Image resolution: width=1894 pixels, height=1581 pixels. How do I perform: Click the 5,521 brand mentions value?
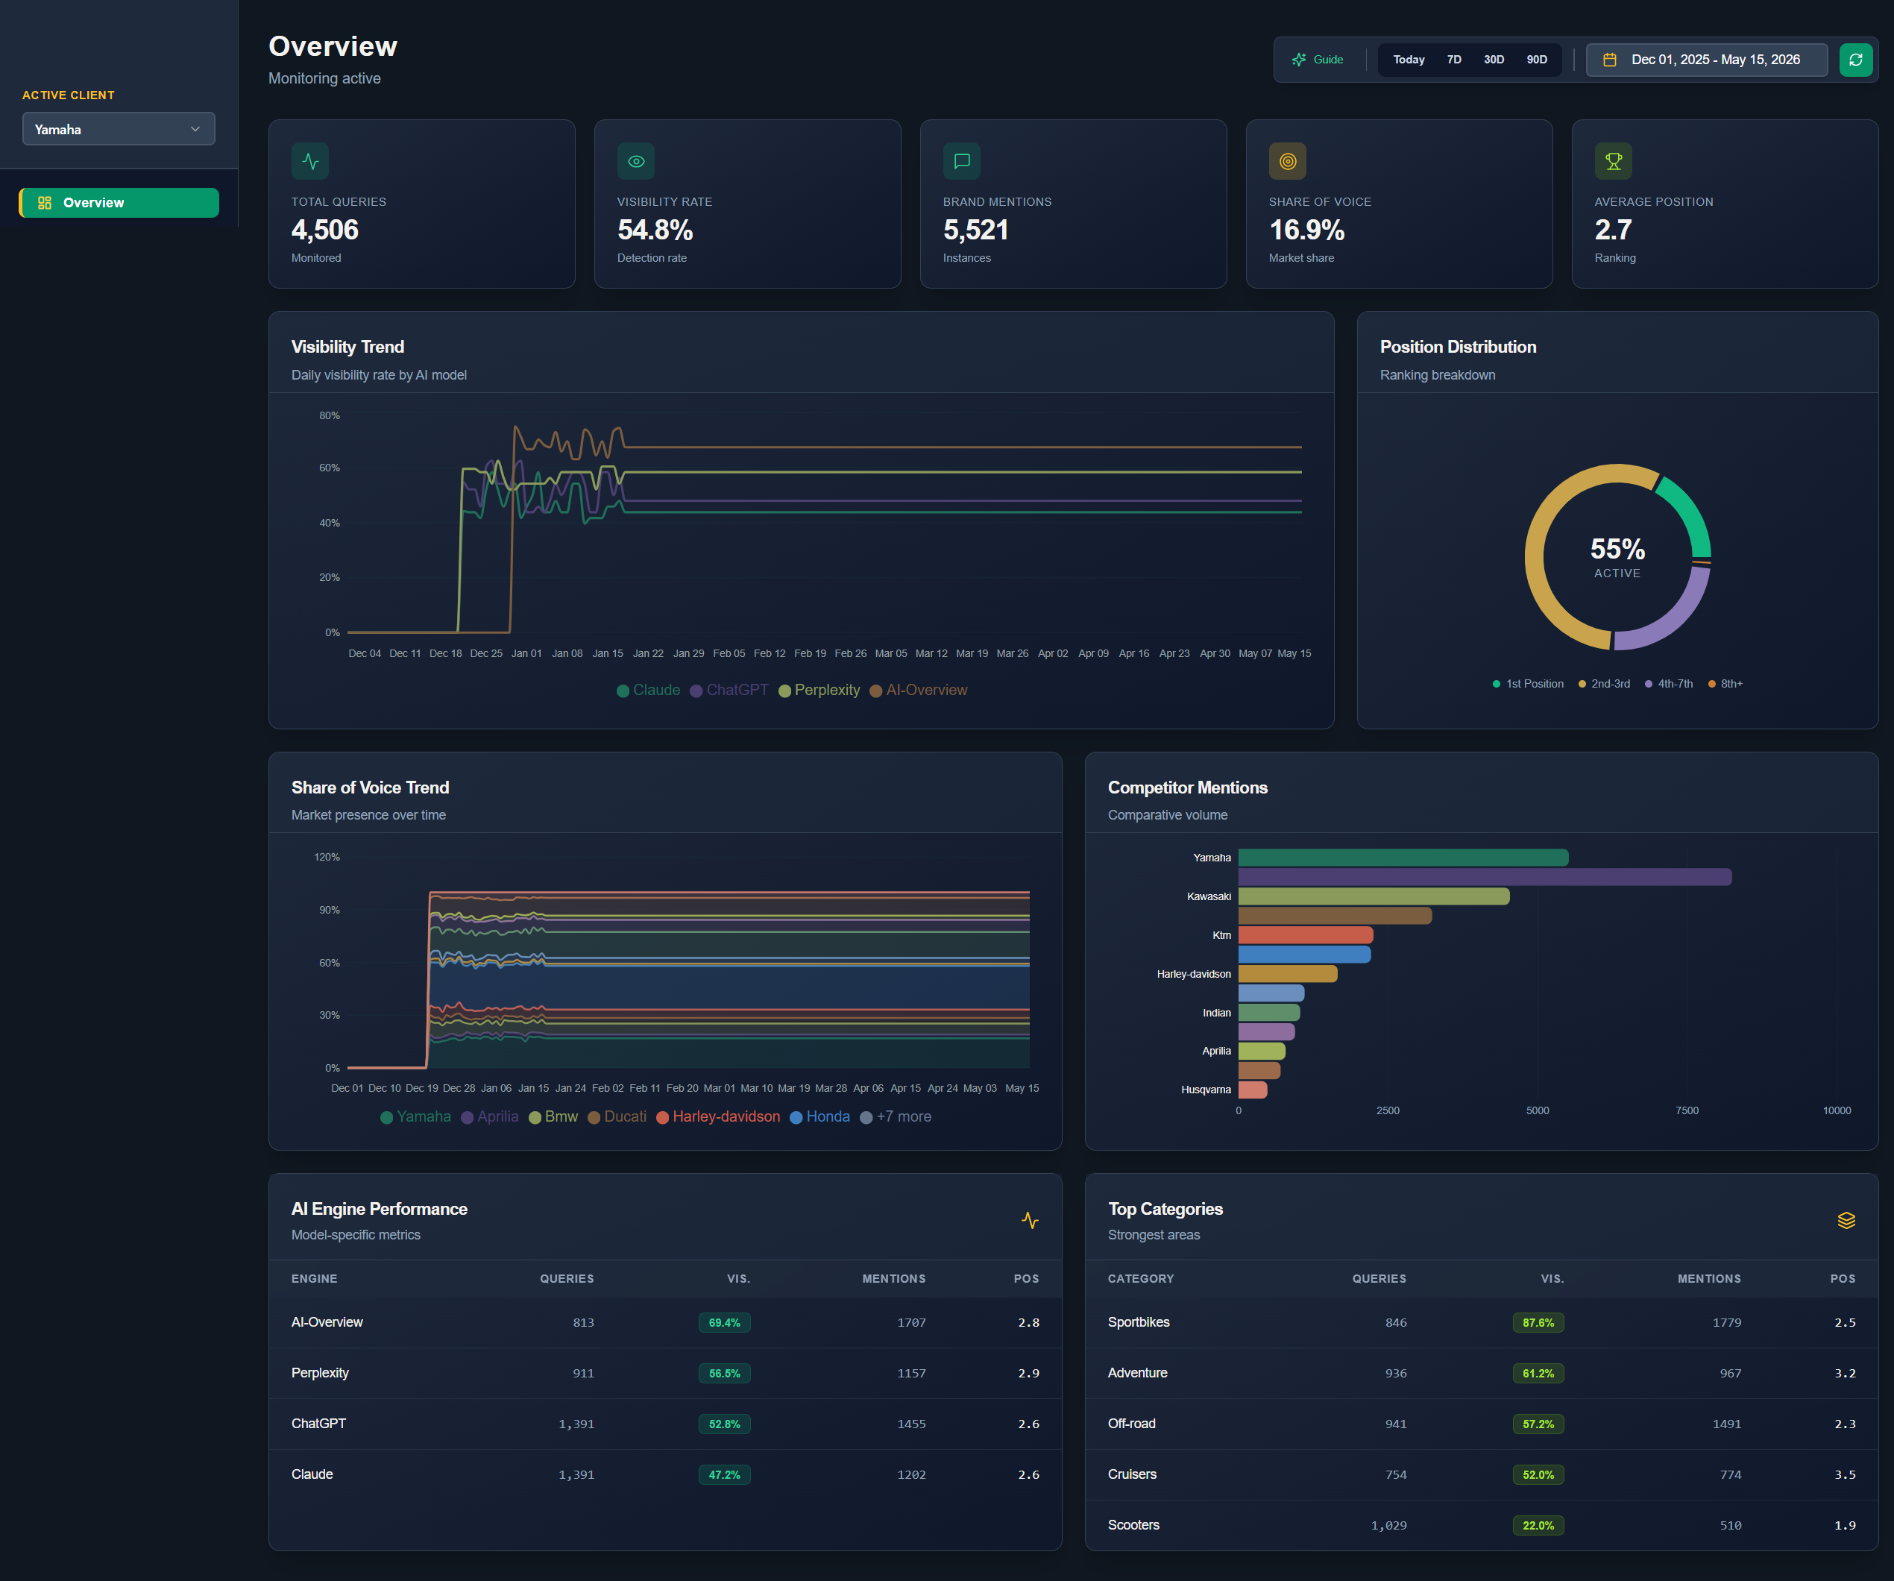pos(975,230)
